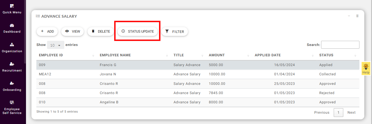The image size is (372, 124).
Task: Open the show entries dropdown
Action: tap(56, 45)
